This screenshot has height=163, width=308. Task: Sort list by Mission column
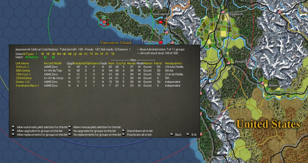point(148,63)
